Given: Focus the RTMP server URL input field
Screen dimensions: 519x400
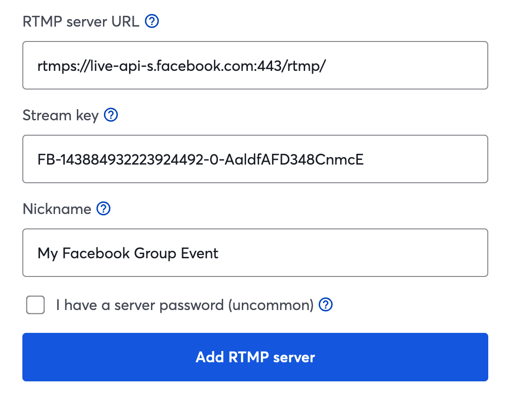Looking at the screenshot, I should click(x=255, y=65).
